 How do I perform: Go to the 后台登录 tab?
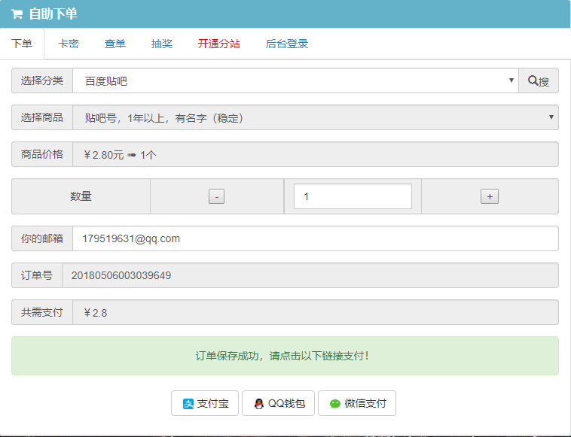(287, 44)
